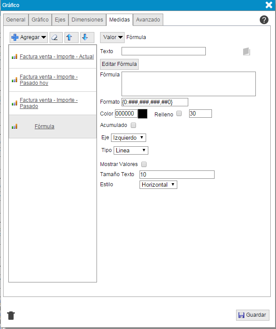Expand the Eje dropdown set to Izquierdo
The image size is (276, 329).
[129, 137]
